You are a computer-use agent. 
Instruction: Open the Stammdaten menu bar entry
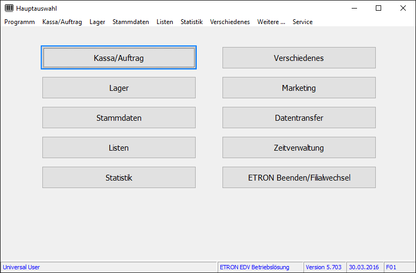131,22
